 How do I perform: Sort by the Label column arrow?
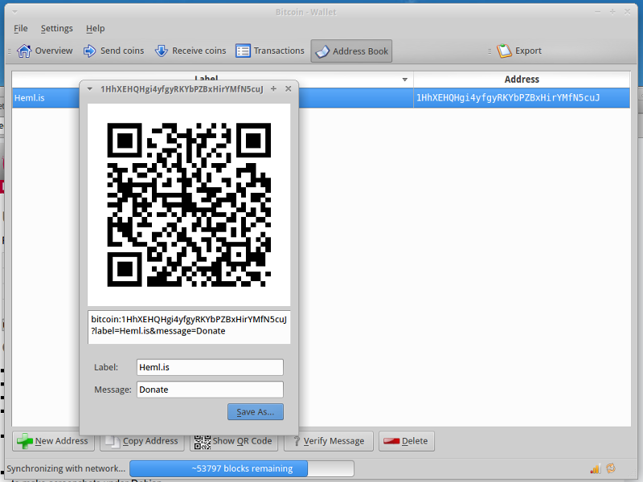pyautogui.click(x=405, y=80)
